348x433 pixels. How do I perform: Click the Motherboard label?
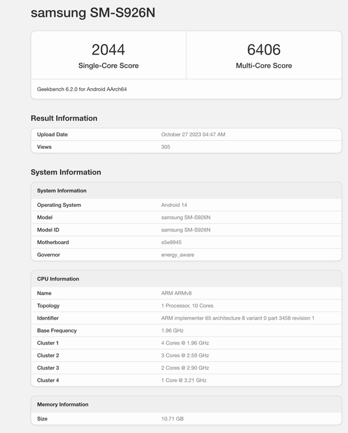click(x=53, y=242)
